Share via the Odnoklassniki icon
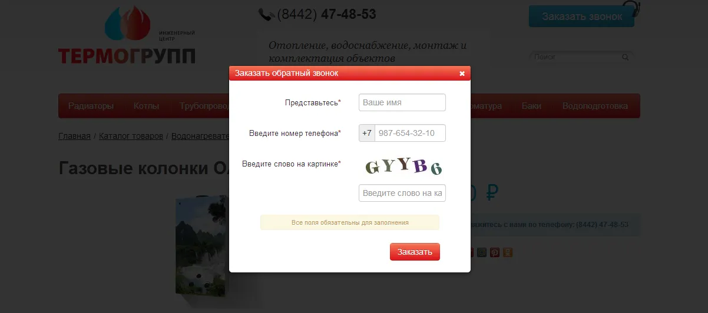Image resolution: width=708 pixels, height=313 pixels. [508, 252]
